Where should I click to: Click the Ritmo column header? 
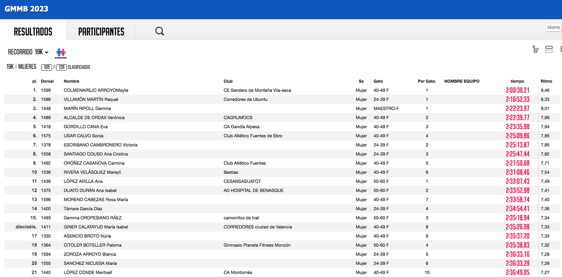click(x=546, y=81)
